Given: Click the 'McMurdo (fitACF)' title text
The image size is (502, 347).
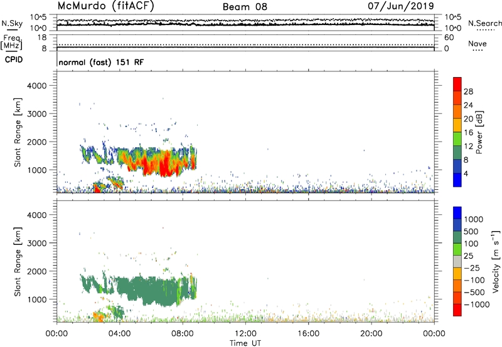Looking at the screenshot, I should (x=105, y=6).
